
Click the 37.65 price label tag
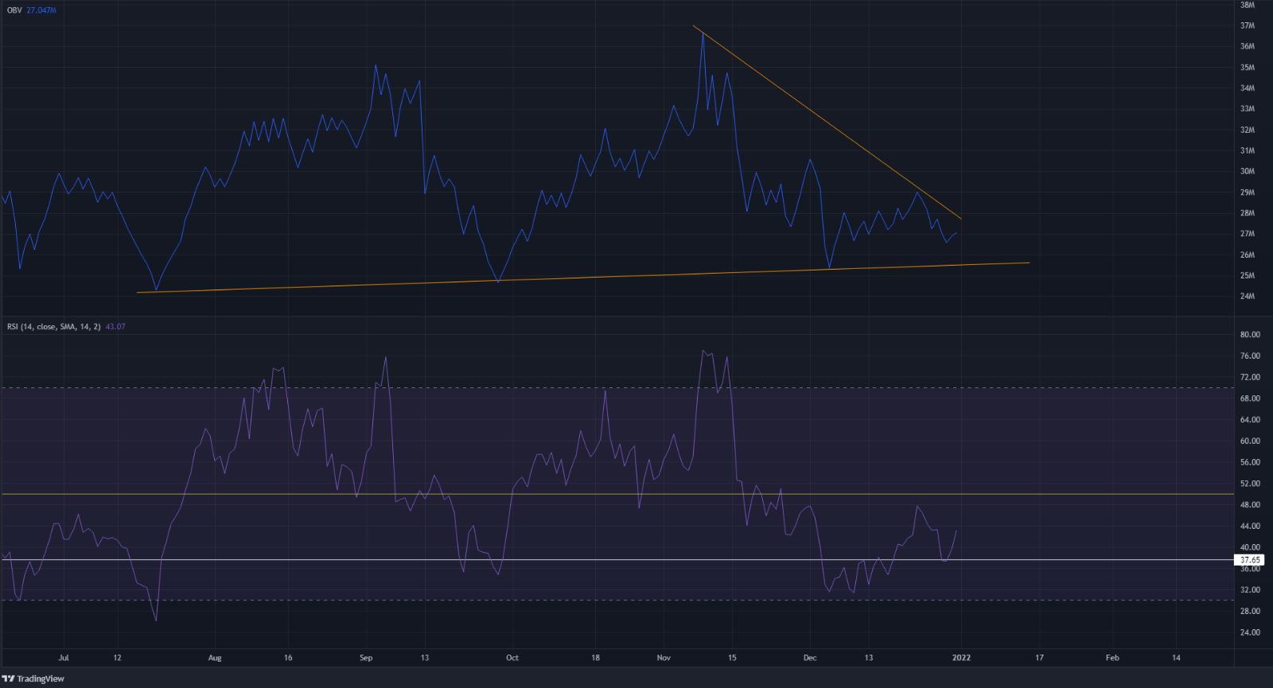(x=1248, y=560)
